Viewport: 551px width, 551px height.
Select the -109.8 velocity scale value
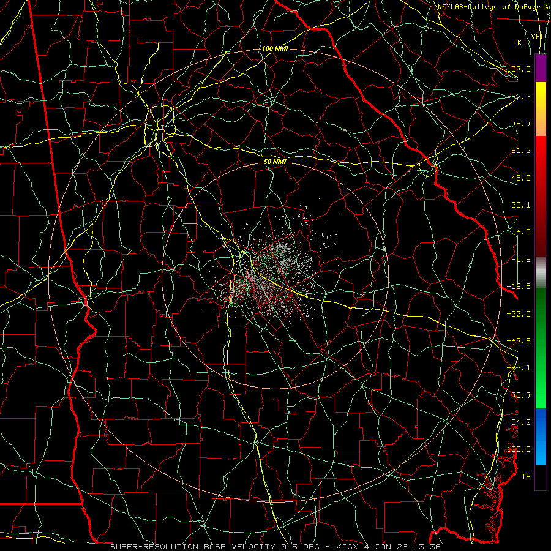516,449
